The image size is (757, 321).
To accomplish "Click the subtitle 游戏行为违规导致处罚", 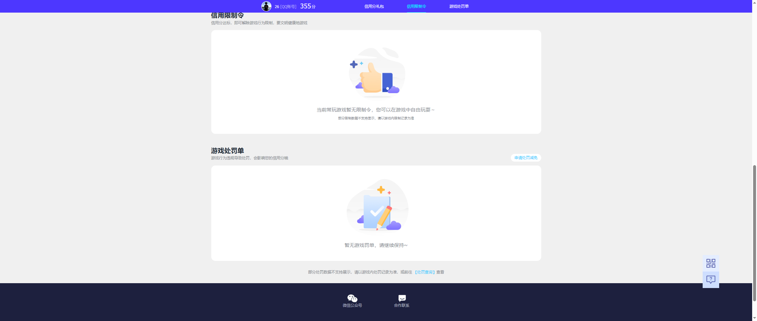I will (230, 158).
